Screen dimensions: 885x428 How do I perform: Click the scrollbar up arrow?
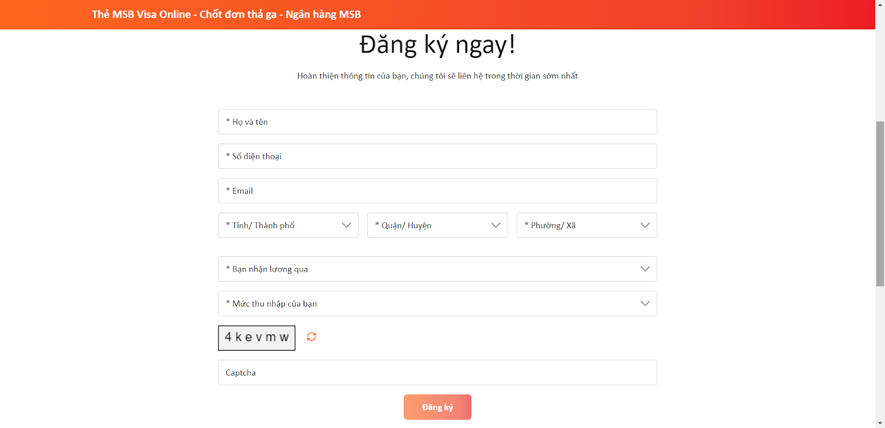[x=880, y=4]
